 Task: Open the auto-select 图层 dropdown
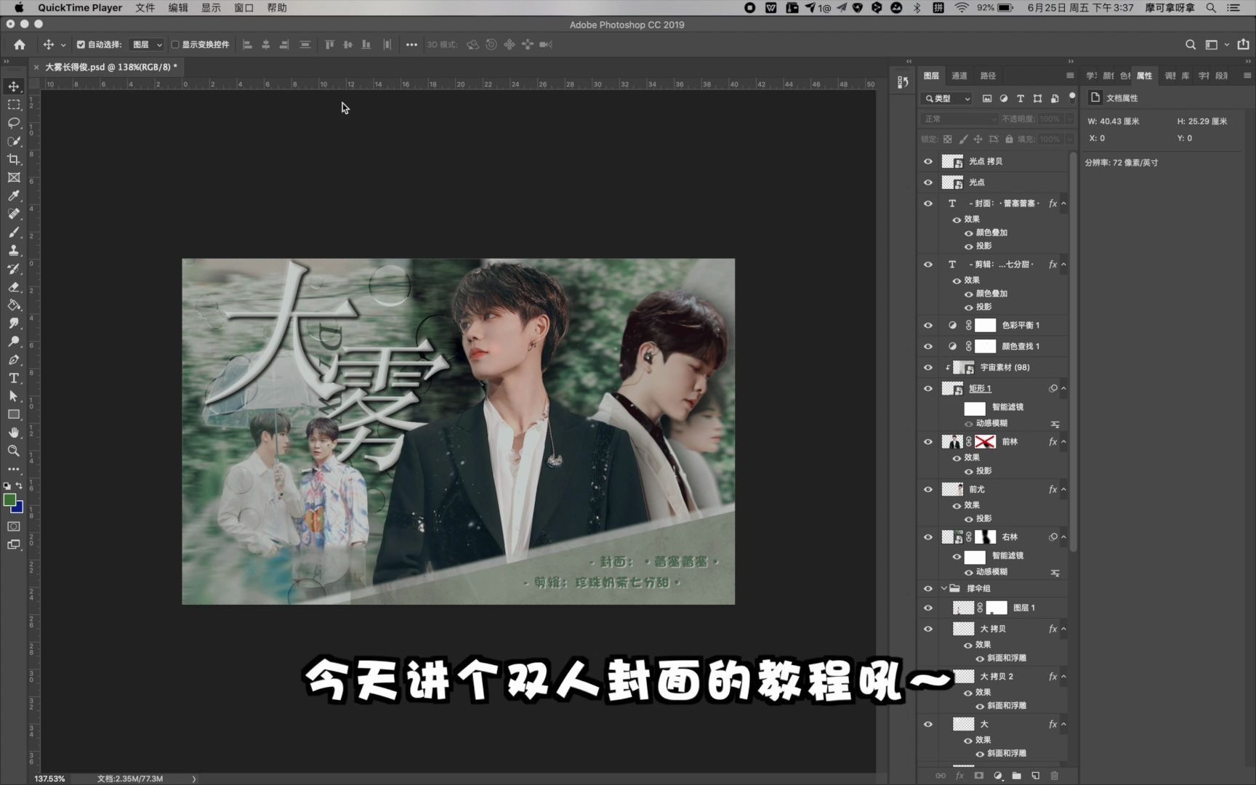tap(147, 44)
